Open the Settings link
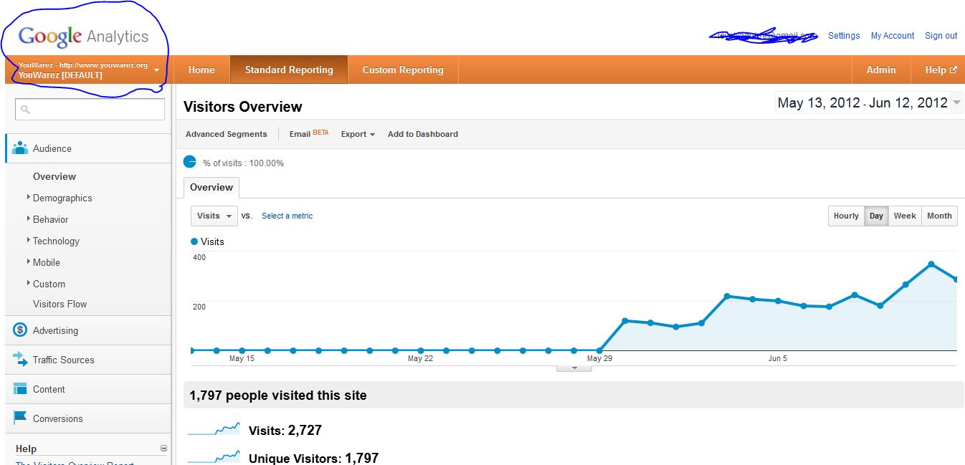 [x=844, y=36]
